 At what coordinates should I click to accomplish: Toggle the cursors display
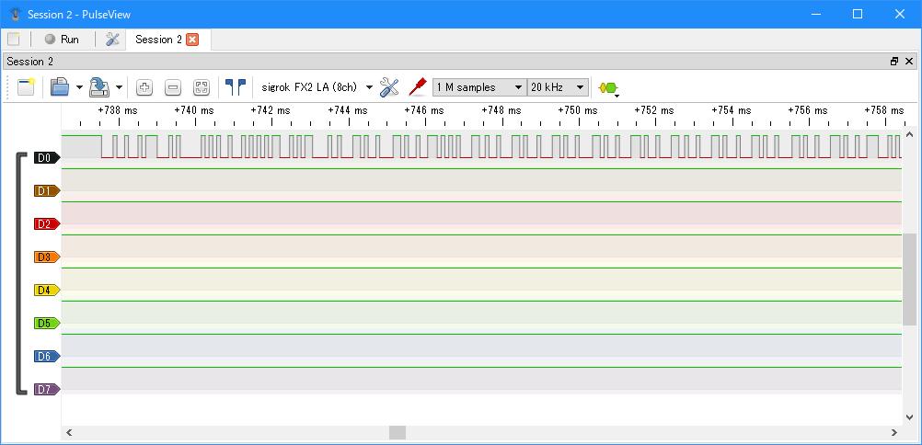[x=236, y=87]
